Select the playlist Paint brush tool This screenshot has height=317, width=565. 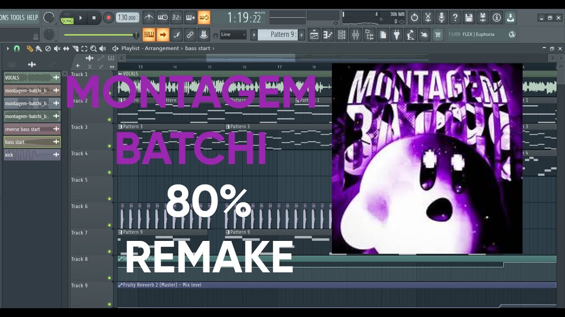pos(39,48)
